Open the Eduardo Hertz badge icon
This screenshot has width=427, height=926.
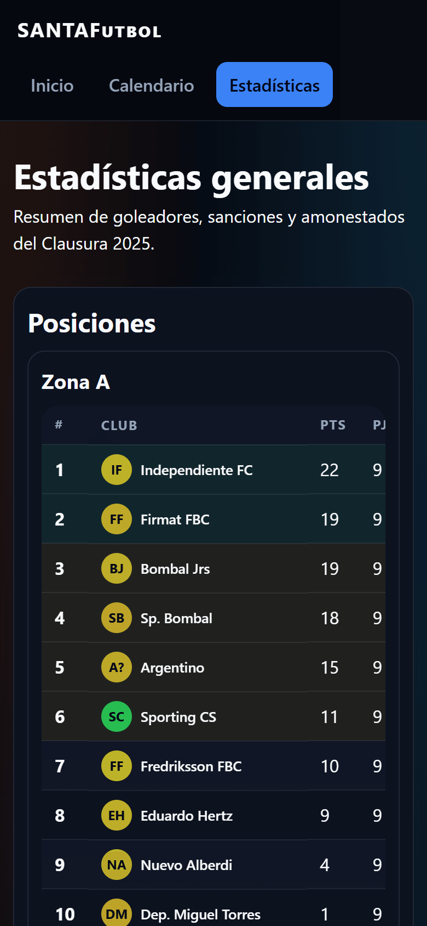(x=116, y=815)
